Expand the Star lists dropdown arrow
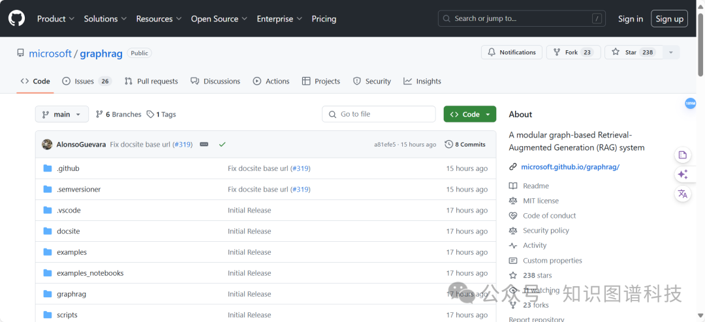 tap(670, 52)
